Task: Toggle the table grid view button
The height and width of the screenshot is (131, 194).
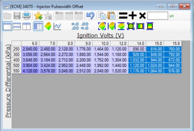Action: pyautogui.click(x=38, y=26)
